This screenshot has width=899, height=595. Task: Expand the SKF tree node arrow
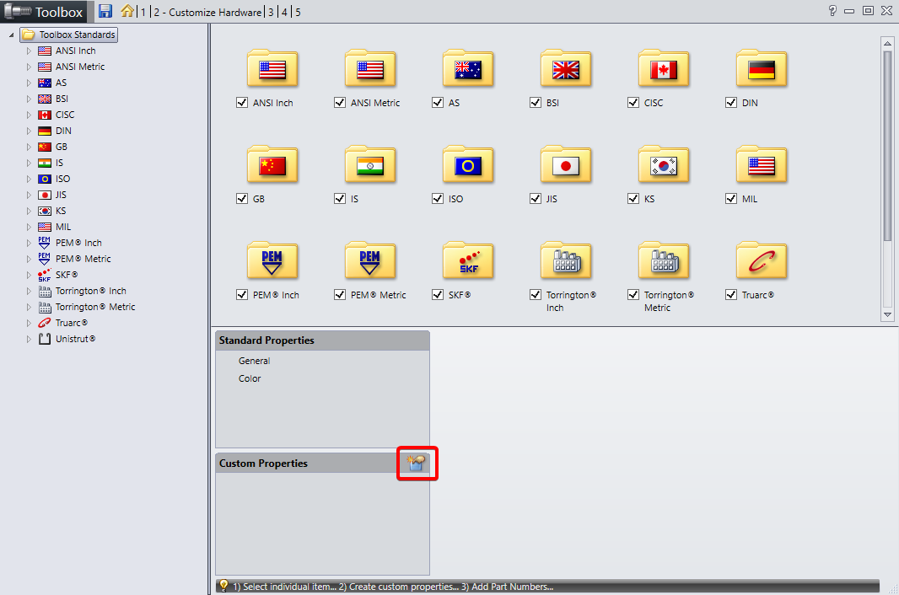pos(29,275)
